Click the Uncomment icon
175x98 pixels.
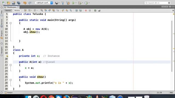95,10
